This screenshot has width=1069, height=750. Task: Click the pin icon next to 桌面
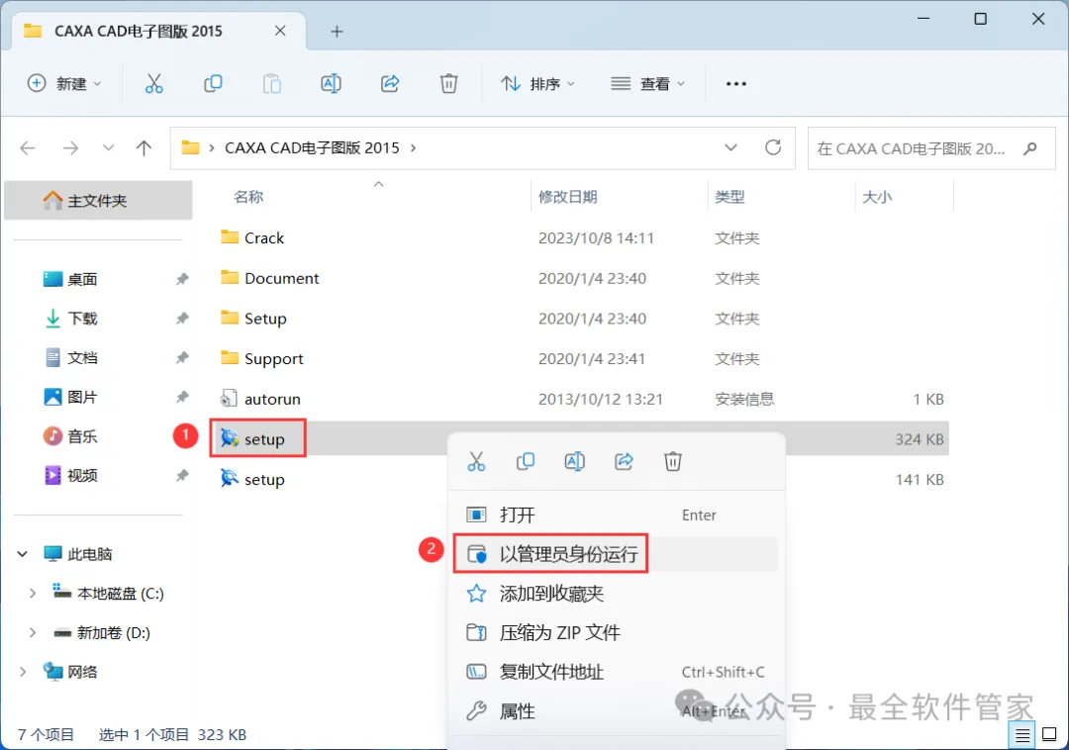point(182,279)
